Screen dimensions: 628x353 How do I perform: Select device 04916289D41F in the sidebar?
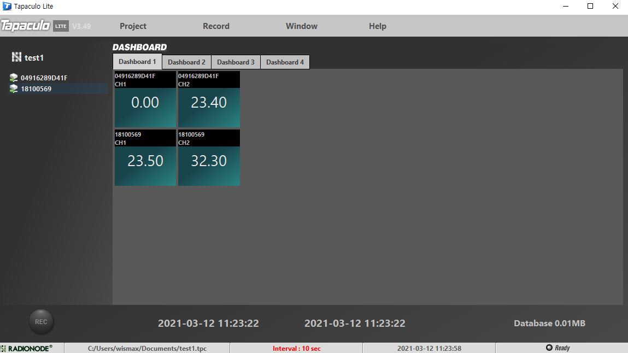[x=44, y=78]
